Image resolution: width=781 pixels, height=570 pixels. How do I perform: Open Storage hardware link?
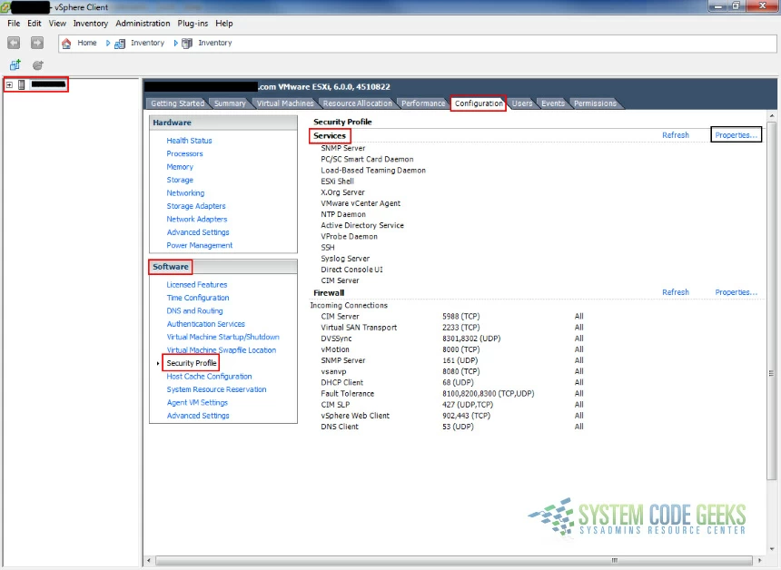(x=180, y=180)
